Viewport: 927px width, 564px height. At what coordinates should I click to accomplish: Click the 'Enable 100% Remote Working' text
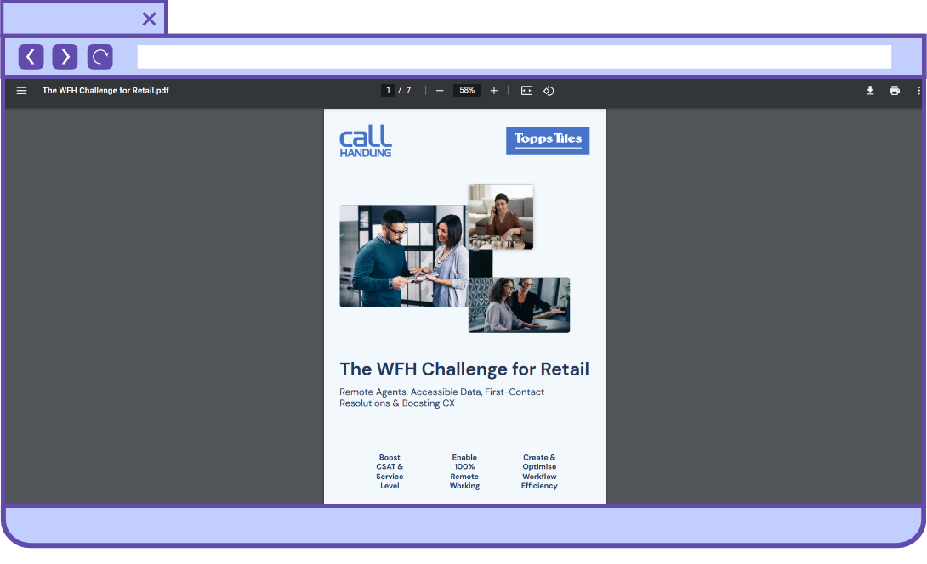pos(464,471)
